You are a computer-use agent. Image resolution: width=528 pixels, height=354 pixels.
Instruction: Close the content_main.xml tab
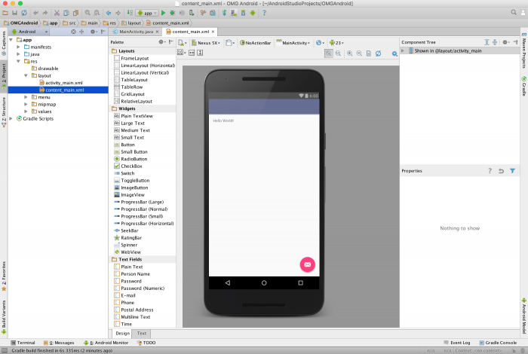pyautogui.click(x=213, y=32)
